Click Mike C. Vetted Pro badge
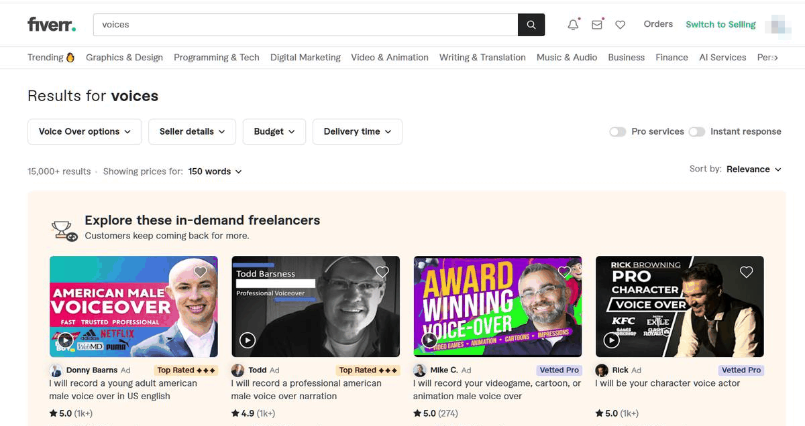The image size is (805, 426). click(x=559, y=370)
